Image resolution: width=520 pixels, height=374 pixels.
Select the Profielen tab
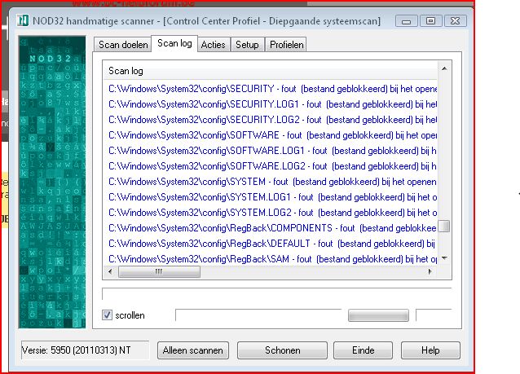[x=287, y=45]
